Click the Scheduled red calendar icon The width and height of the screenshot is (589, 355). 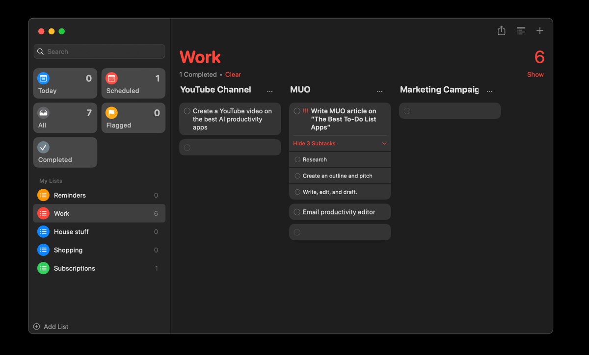pyautogui.click(x=112, y=78)
